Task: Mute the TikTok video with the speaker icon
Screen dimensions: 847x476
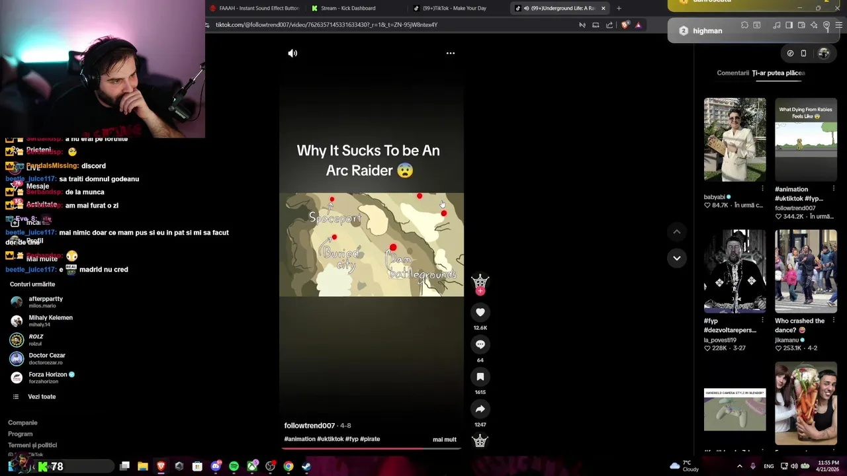Action: click(x=292, y=53)
